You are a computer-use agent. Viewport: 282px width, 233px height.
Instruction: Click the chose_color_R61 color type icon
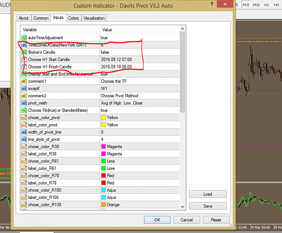coord(24,161)
